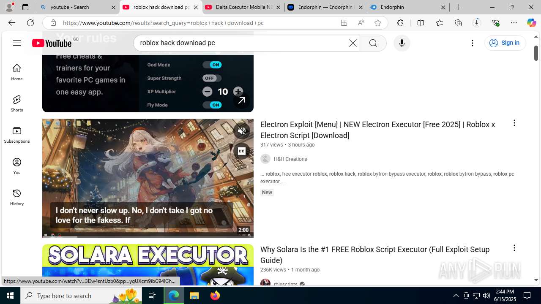Open Shorts in the YouTube sidebar
541x304 pixels.
click(x=17, y=103)
